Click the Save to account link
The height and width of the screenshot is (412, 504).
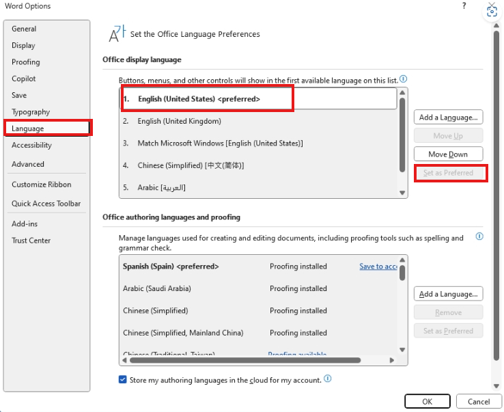point(378,266)
